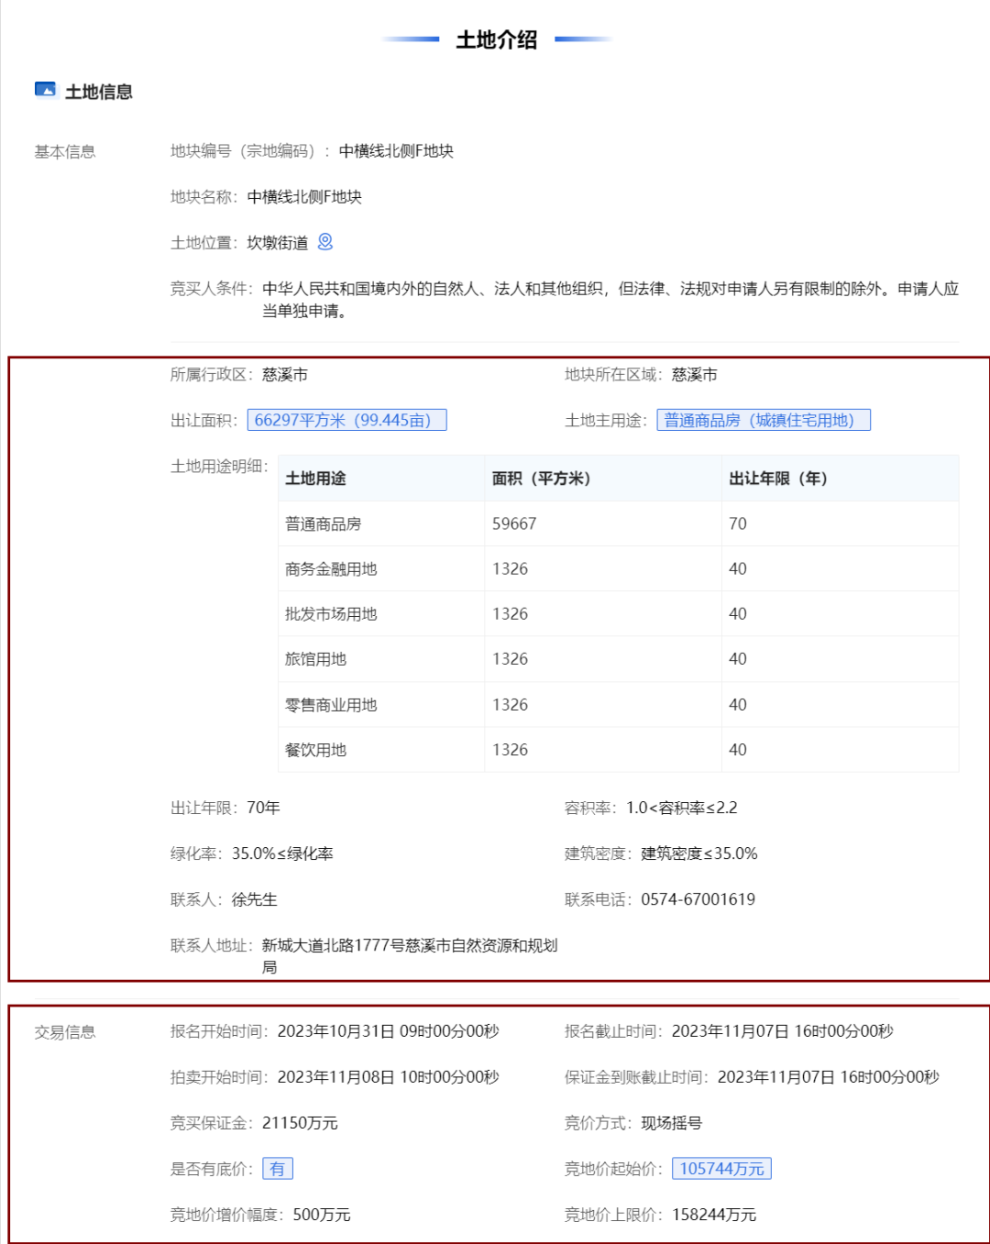Click the phone number 0574-67001619
This screenshot has width=990, height=1244.
tap(698, 899)
